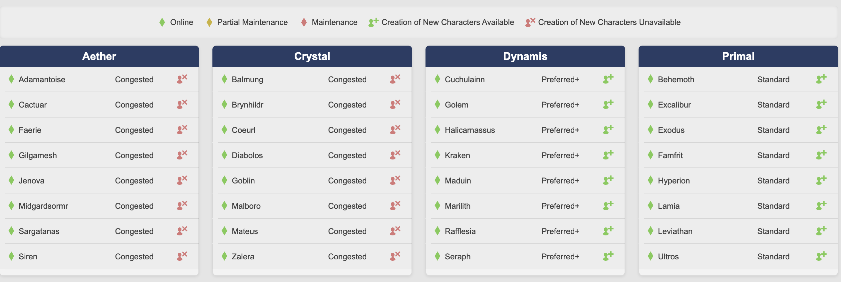
Task: Click the red Maintenance diamond in legend
Action: click(304, 22)
